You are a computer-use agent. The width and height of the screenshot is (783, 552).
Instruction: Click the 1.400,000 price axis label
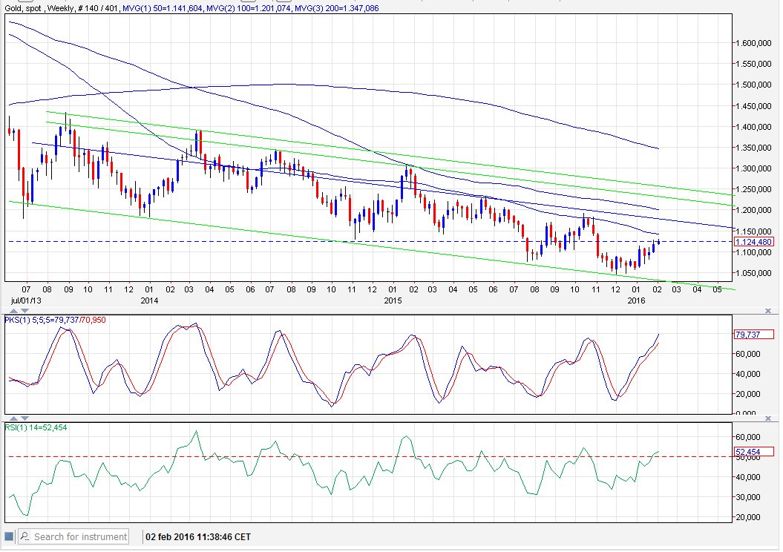pos(753,127)
